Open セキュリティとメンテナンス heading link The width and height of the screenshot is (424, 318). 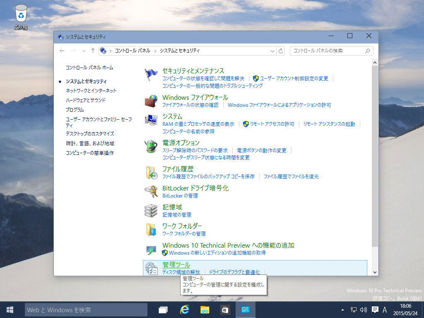[x=193, y=71]
